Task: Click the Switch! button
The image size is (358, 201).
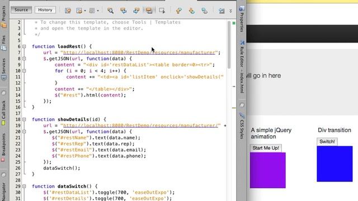Action: coord(327,141)
